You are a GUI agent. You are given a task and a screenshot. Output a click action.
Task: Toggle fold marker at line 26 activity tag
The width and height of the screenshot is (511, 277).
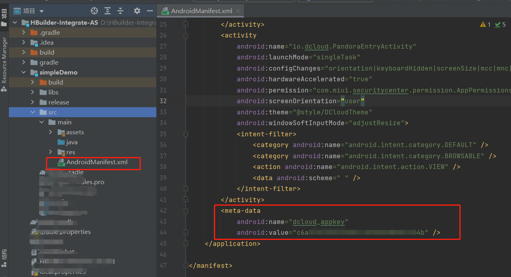(x=186, y=35)
